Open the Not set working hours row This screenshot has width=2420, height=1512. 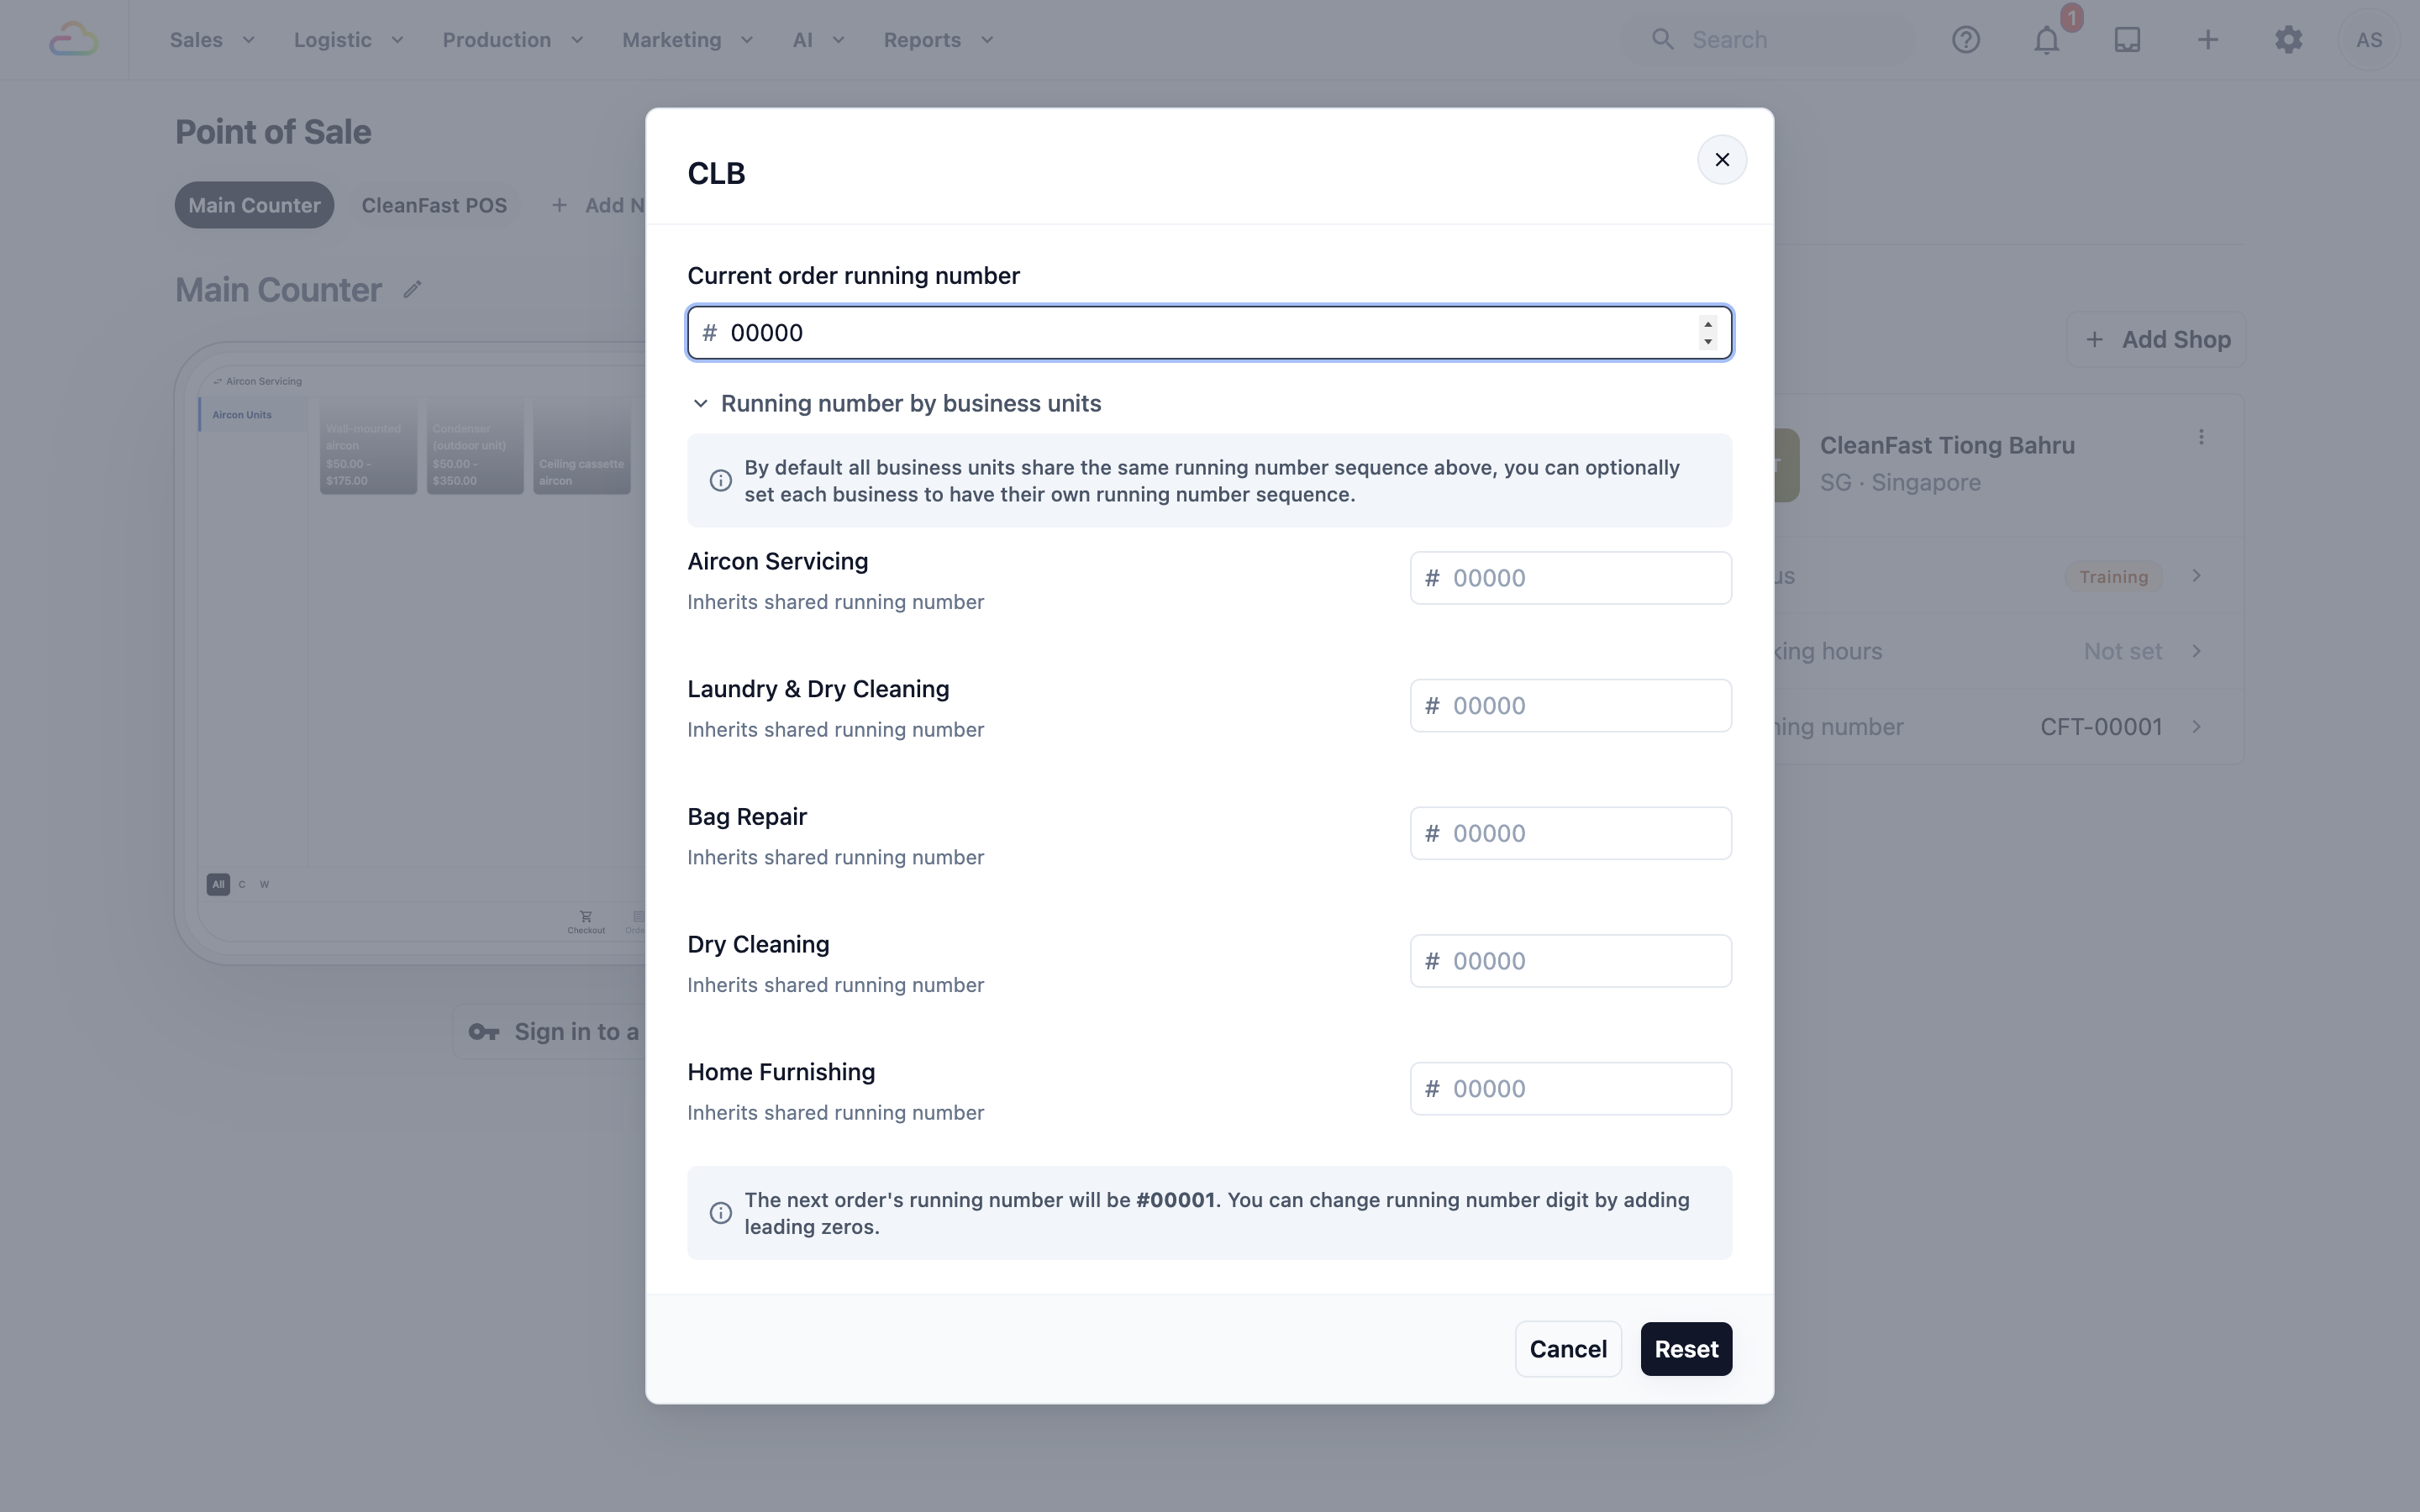point(2008,652)
